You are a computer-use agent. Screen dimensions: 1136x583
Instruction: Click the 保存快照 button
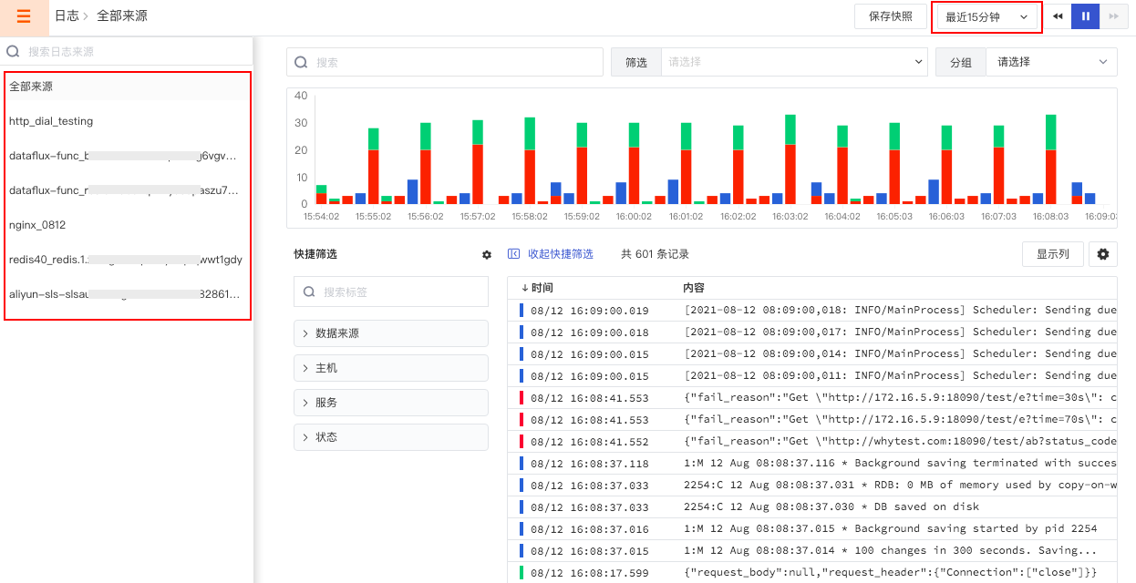click(x=891, y=16)
